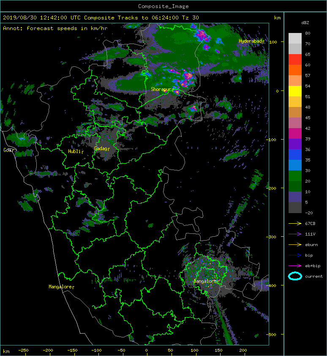Image resolution: width=327 pixels, height=356 pixels.
Task: Pick the lightest gray swatch between 80 and 70
Action: (x=295, y=38)
